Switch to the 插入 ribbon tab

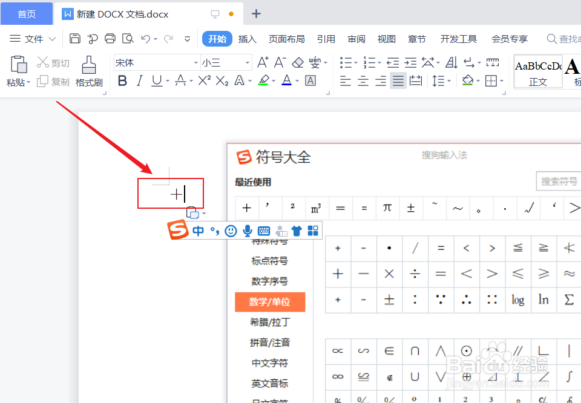(248, 39)
